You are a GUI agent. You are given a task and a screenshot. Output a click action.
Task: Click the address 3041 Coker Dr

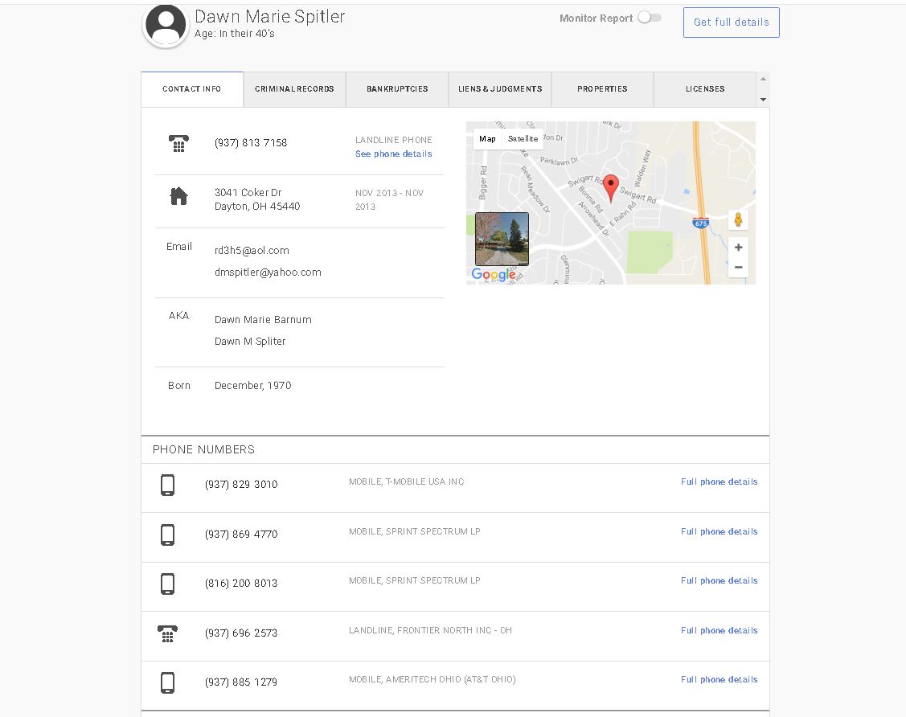point(257,199)
